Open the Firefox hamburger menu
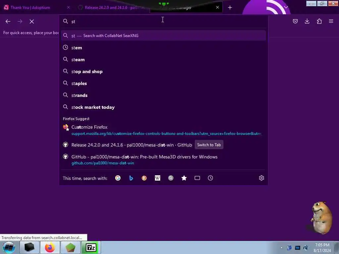Viewport: 339px width, 254px height. click(331, 21)
